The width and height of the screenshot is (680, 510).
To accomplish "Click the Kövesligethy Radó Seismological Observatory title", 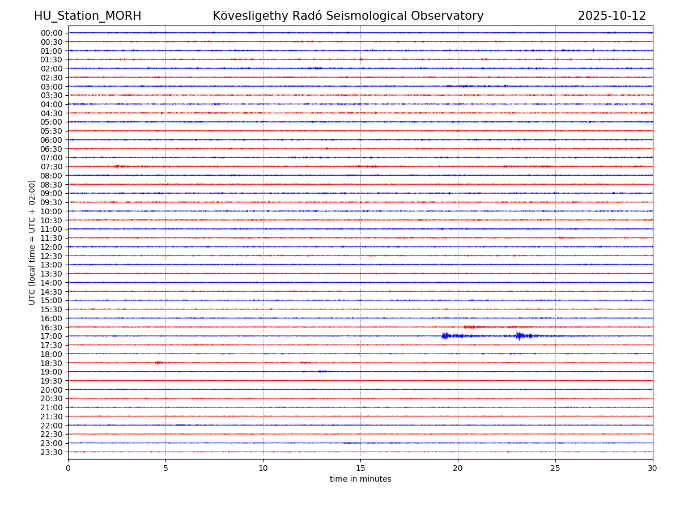I will [x=348, y=16].
